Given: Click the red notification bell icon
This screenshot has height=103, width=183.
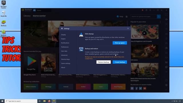Looking at the screenshot, I should [x=142, y=10].
